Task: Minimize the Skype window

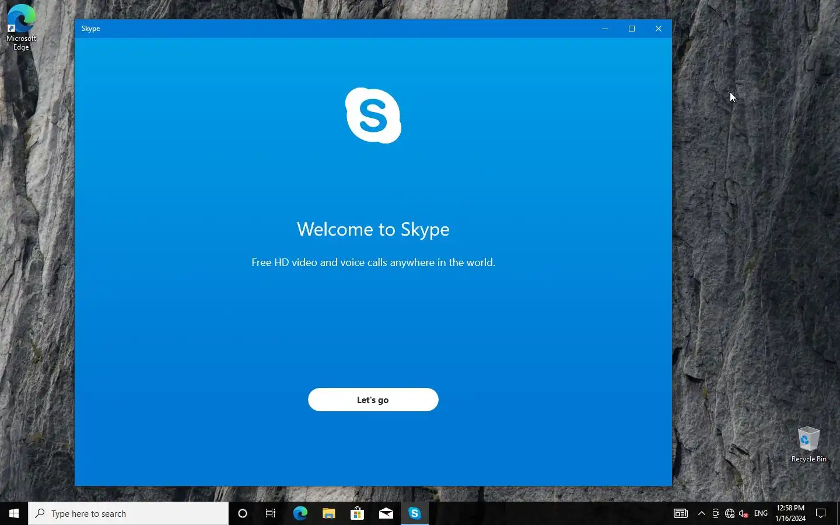Action: point(605,29)
